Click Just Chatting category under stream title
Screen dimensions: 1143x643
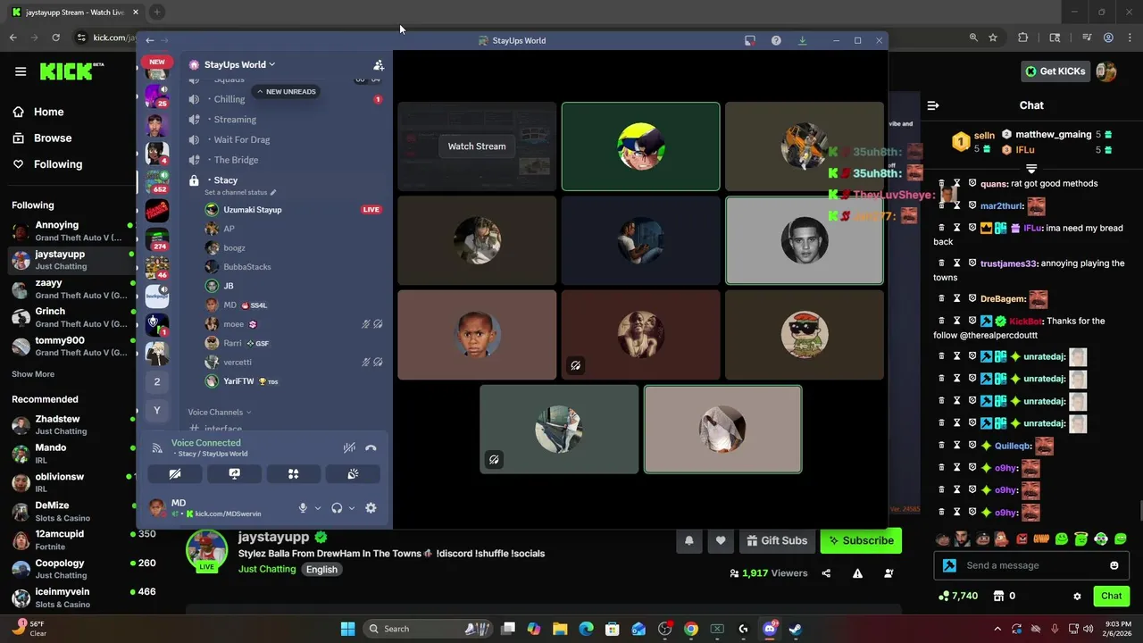tap(266, 569)
